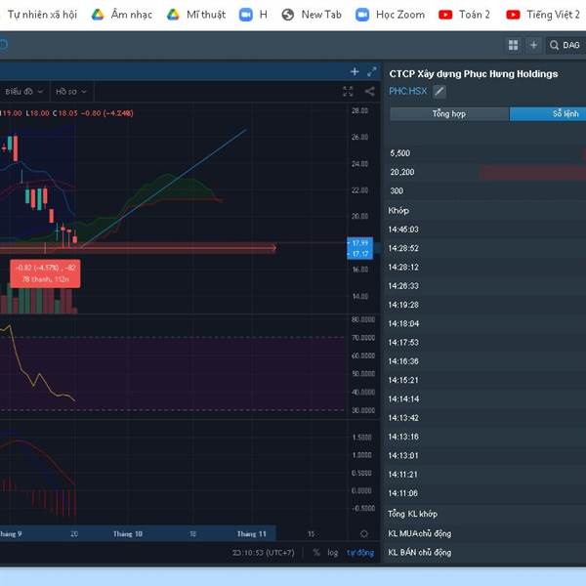Toggle percent scale on chart
Screen dimensions: 586x586
316,553
